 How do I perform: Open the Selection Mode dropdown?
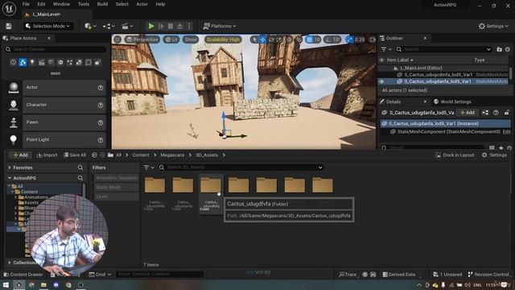[48, 26]
